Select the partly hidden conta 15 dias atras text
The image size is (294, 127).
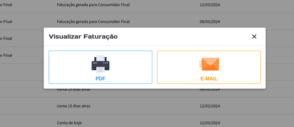tap(74, 90)
